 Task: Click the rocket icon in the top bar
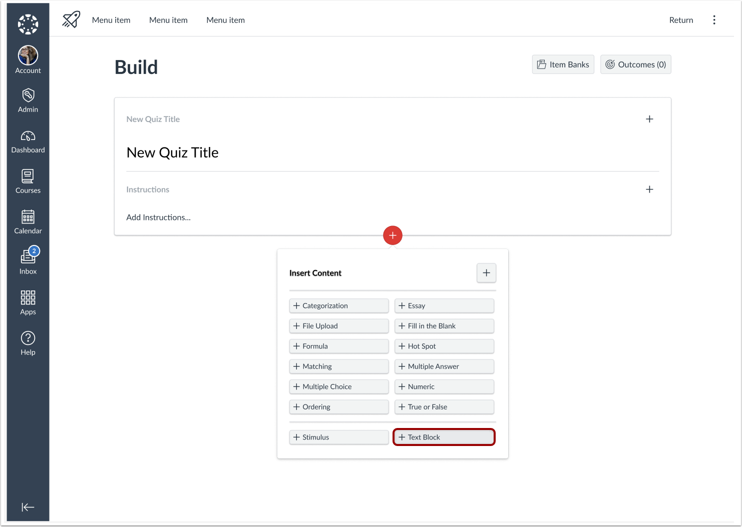pyautogui.click(x=71, y=19)
